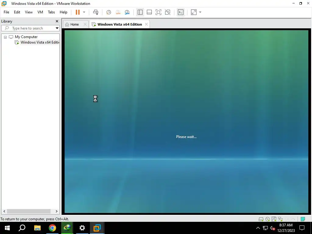The width and height of the screenshot is (312, 234).
Task: Toggle Unity mode icon
Action: pos(168,12)
